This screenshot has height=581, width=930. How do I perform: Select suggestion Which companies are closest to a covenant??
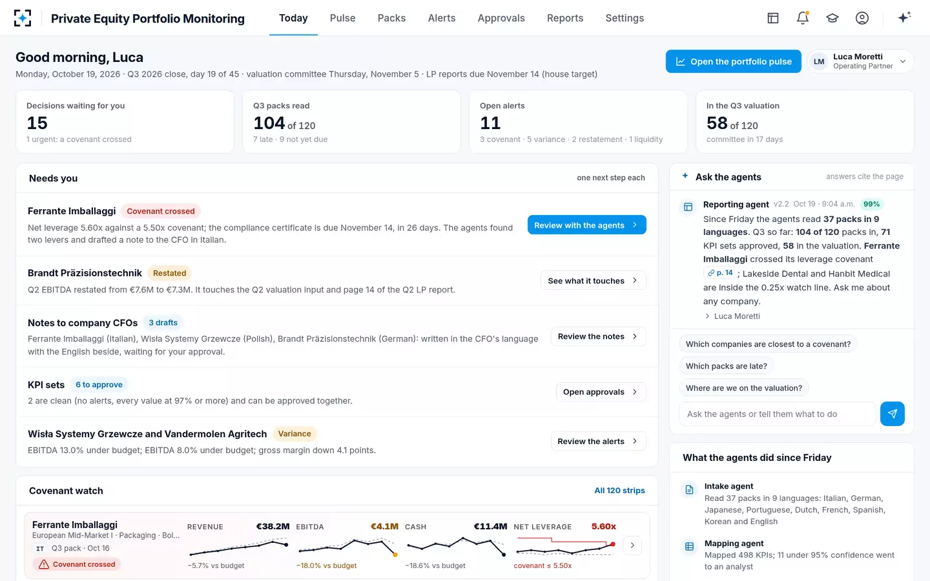(768, 344)
